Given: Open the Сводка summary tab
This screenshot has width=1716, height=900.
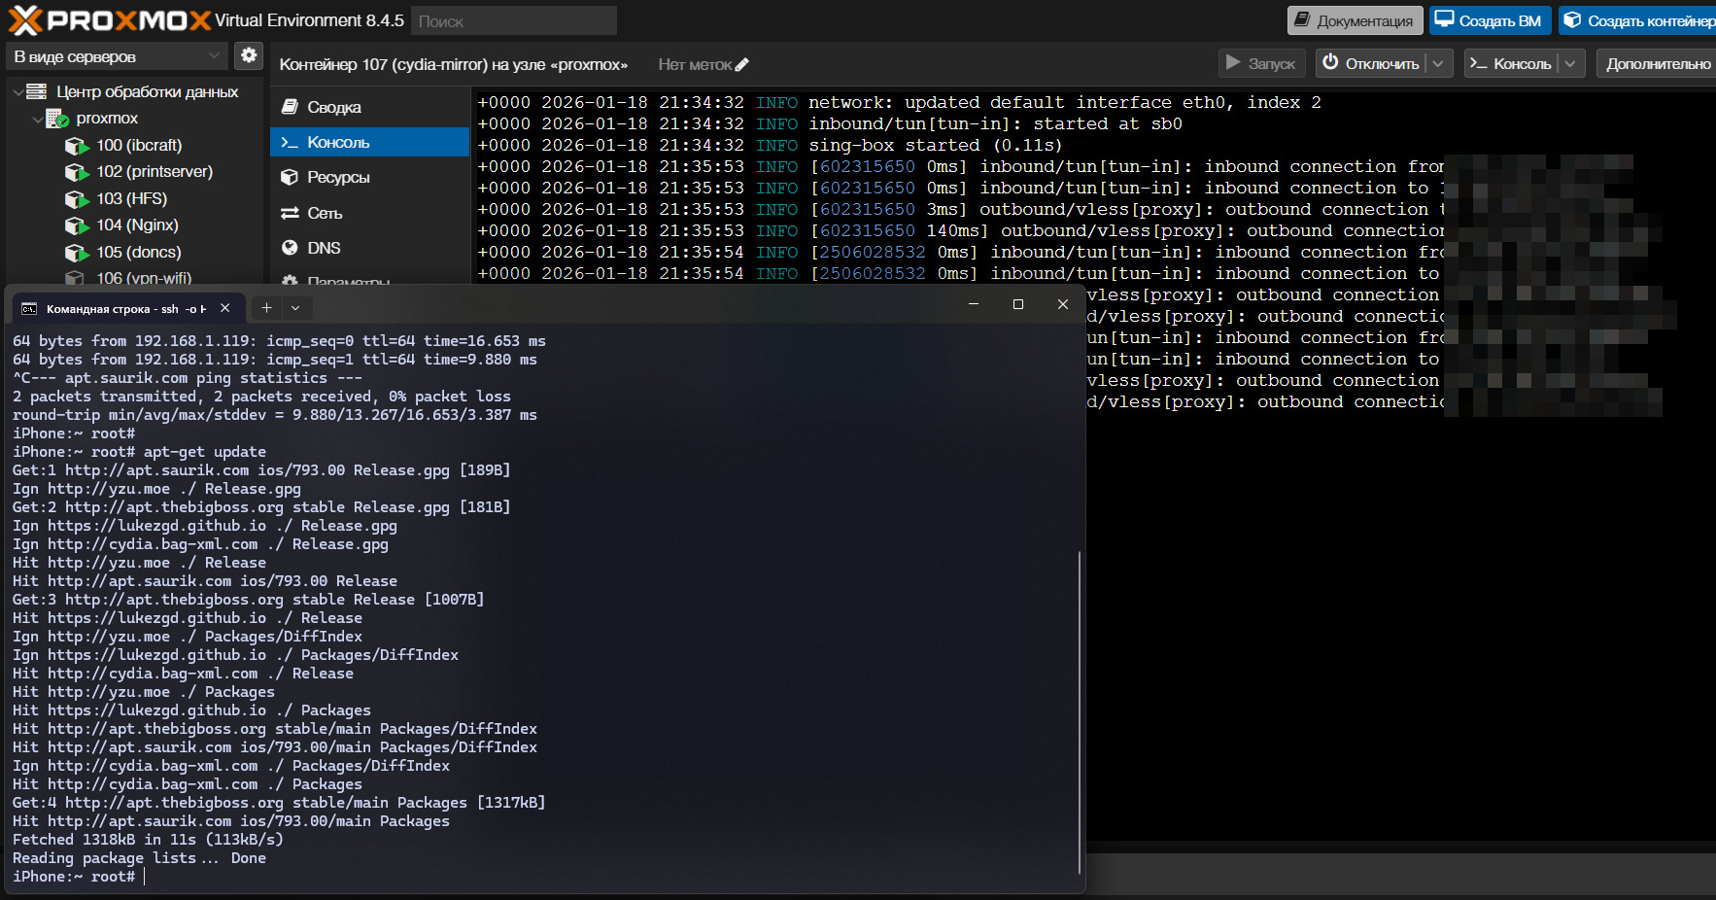Looking at the screenshot, I should point(333,107).
